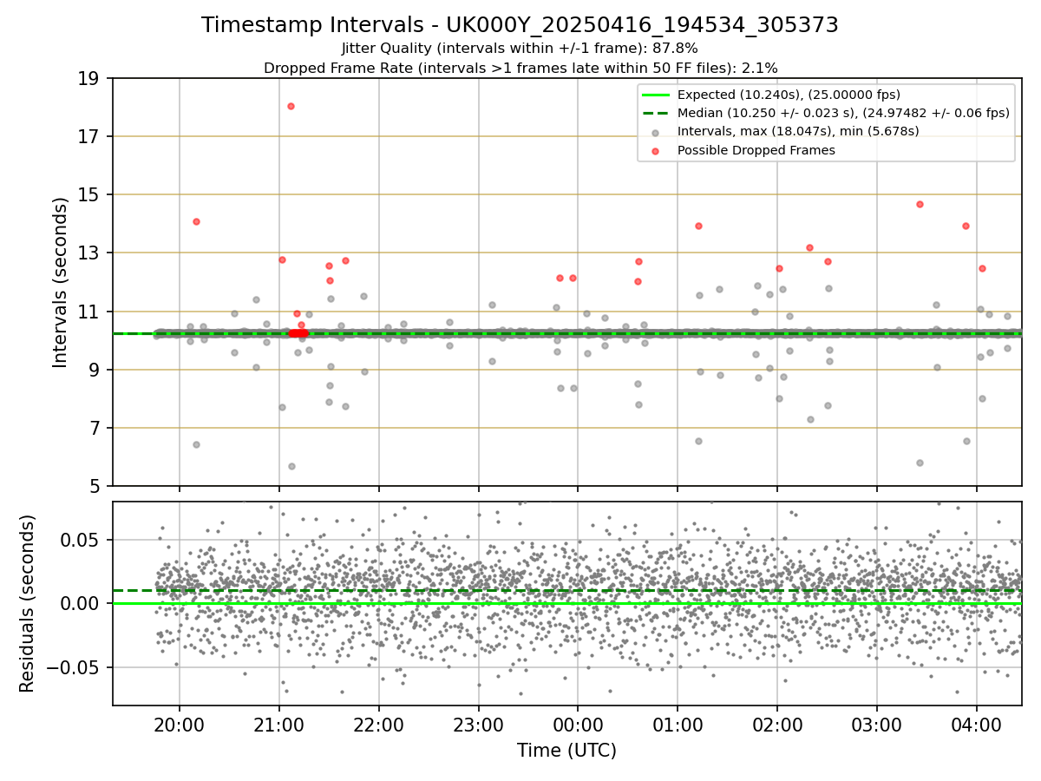Click the Residuals (seconds) y-axis label
Viewport: 1041px width, 781px height.
click(x=28, y=603)
